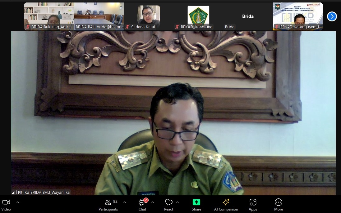This screenshot has height=213, width=341.
Task: Select the Sedana Ketut video thumbnail
Action: 149,16
